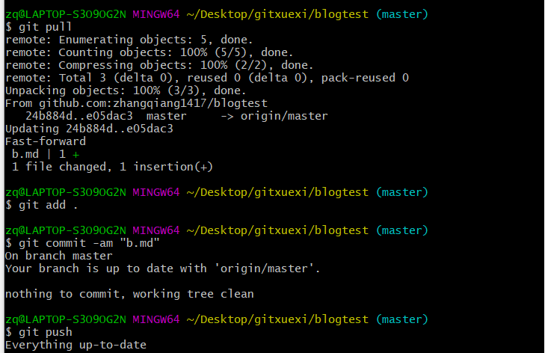Click '1 file changed, 1 insertion(+)' summary
The image size is (545, 353).
(112, 167)
